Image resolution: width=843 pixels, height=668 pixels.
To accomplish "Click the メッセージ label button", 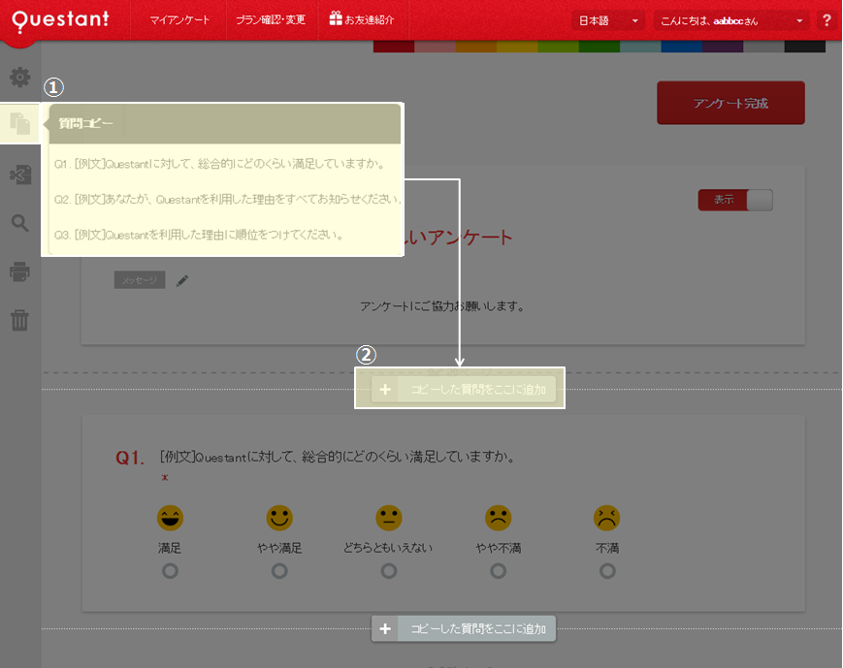I will coord(140,280).
